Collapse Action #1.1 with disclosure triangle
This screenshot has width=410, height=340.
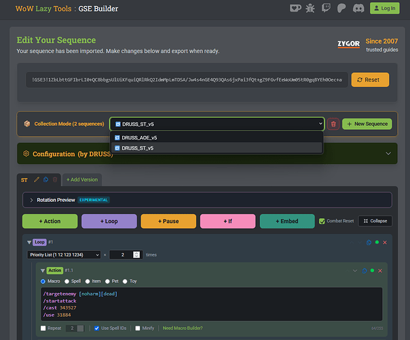(x=43, y=271)
